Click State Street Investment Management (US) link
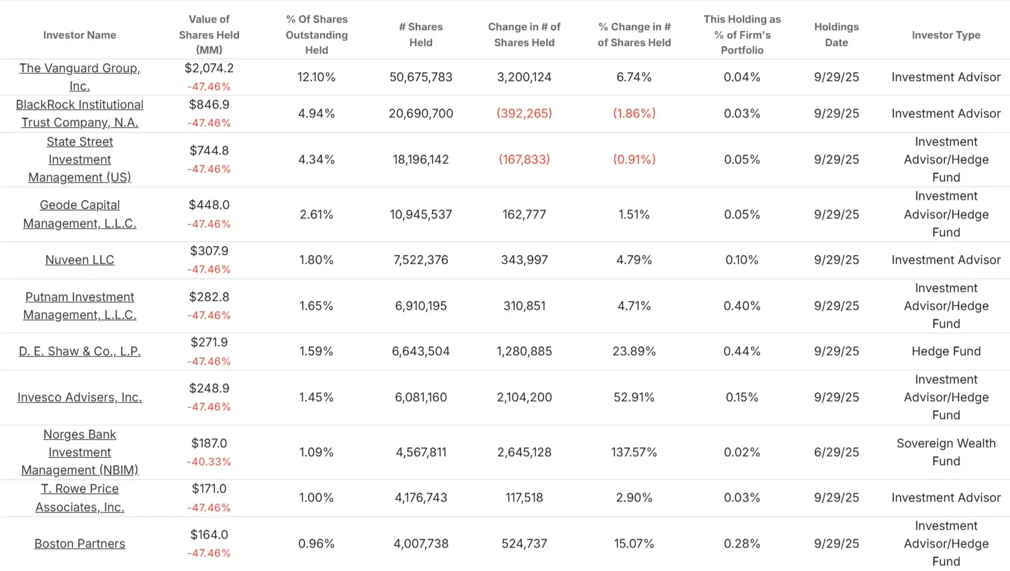The image size is (1010, 571). point(80,159)
